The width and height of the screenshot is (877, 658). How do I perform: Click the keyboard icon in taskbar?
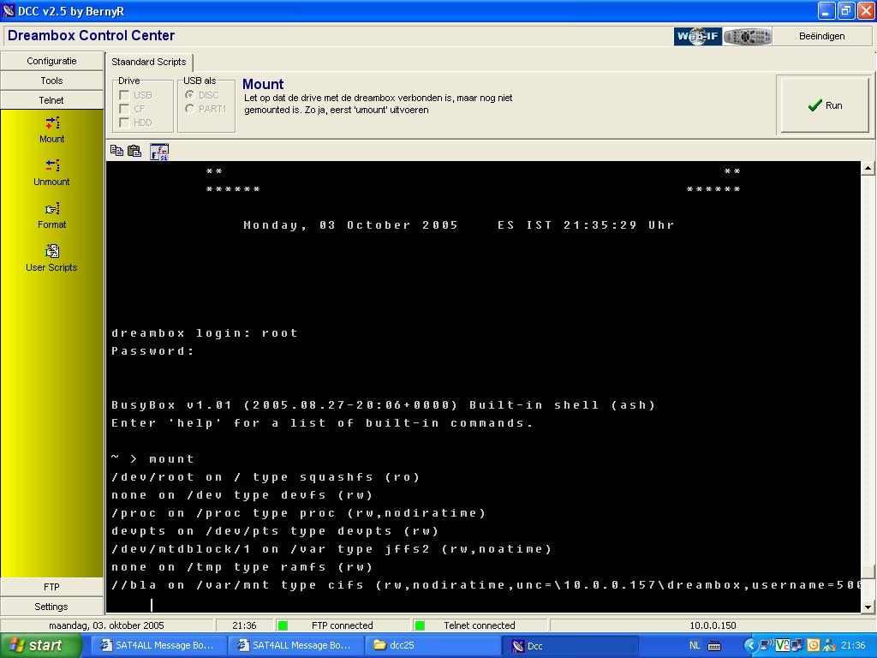pos(714,646)
